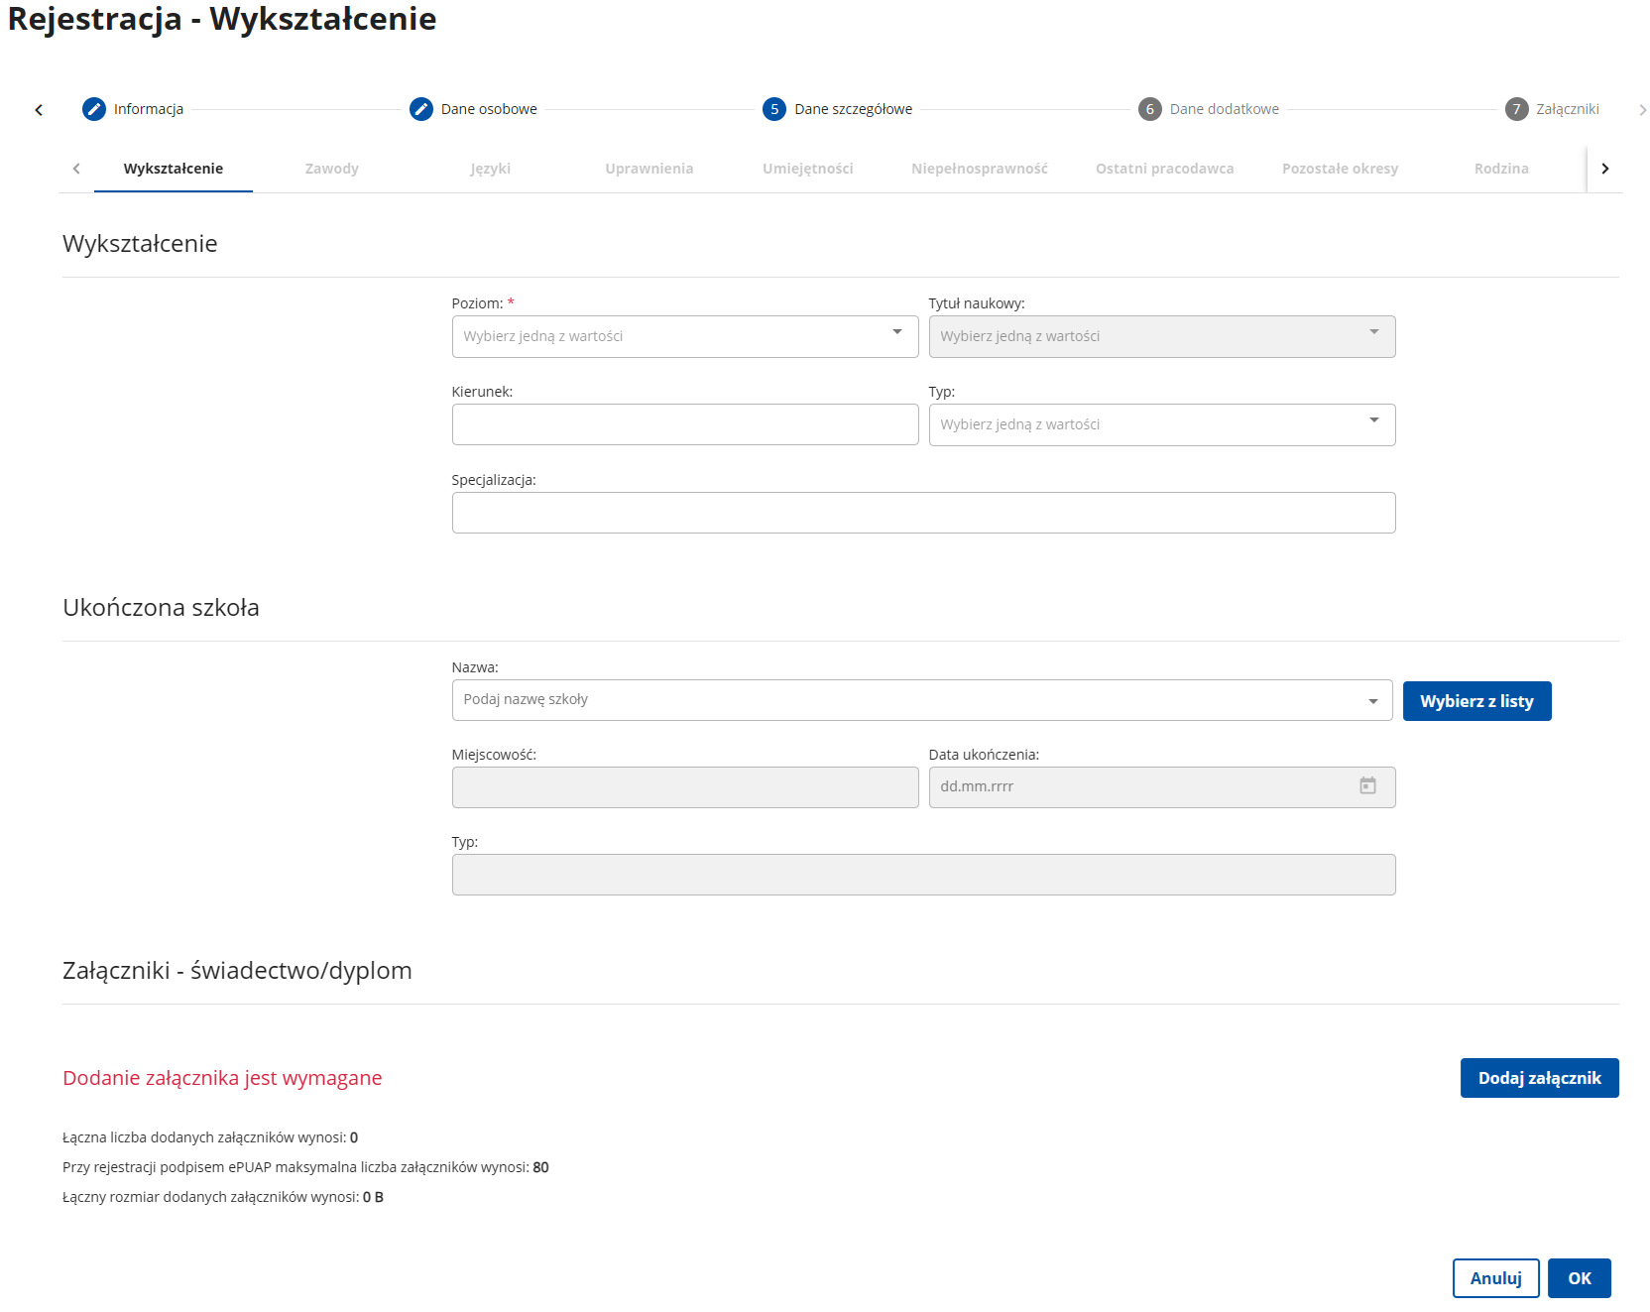Image resolution: width=1650 pixels, height=1312 pixels.
Task: Click the left arrow of the wizard steps
Action: (39, 110)
